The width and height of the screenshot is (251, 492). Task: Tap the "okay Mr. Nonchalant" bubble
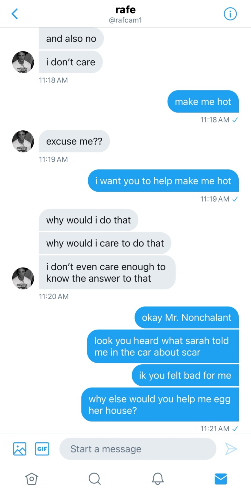point(186,317)
